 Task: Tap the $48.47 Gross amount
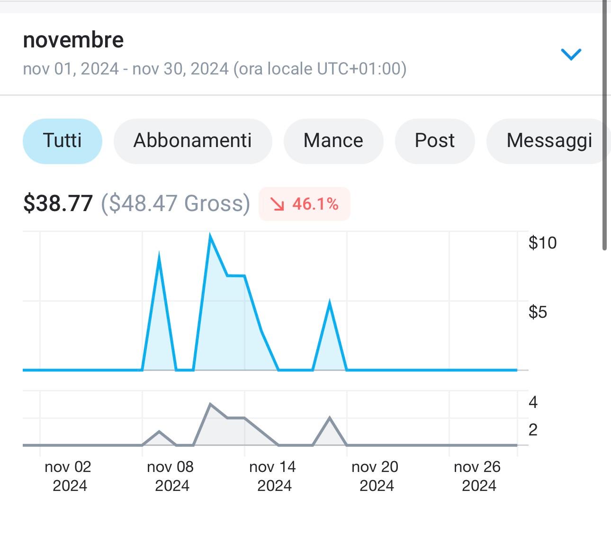coord(175,203)
